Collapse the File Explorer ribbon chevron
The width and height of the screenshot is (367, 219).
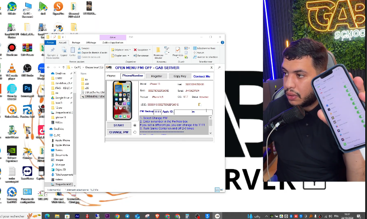218,42
